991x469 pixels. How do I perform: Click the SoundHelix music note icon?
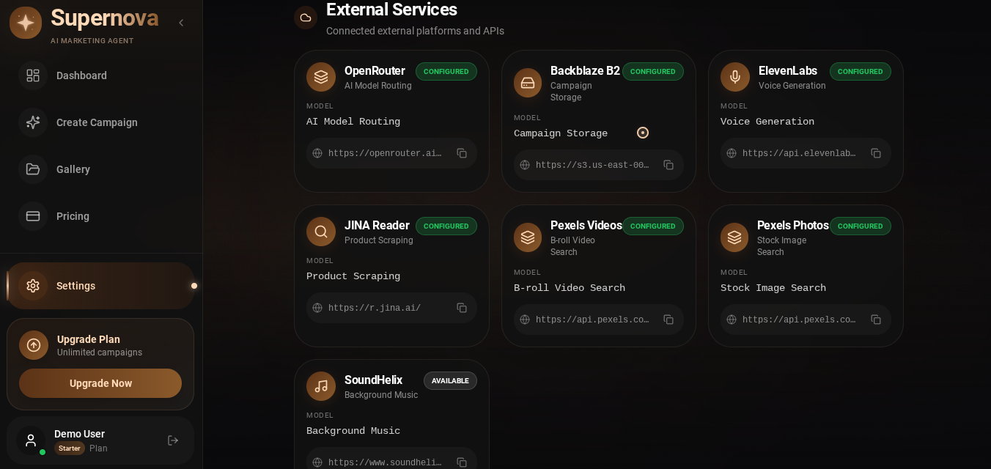coord(321,386)
